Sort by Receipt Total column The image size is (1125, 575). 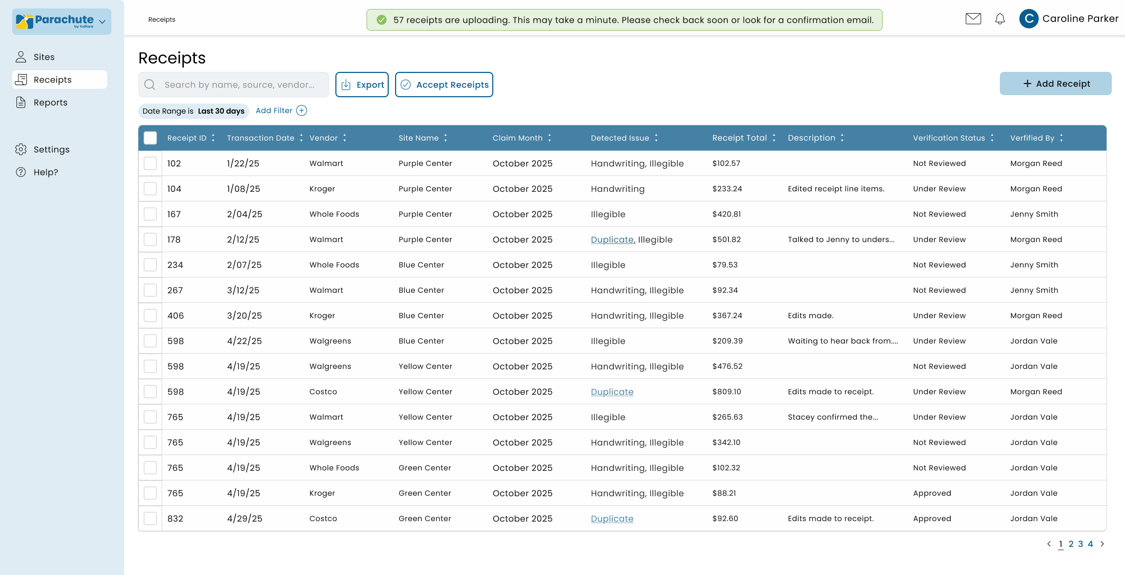pyautogui.click(x=774, y=138)
